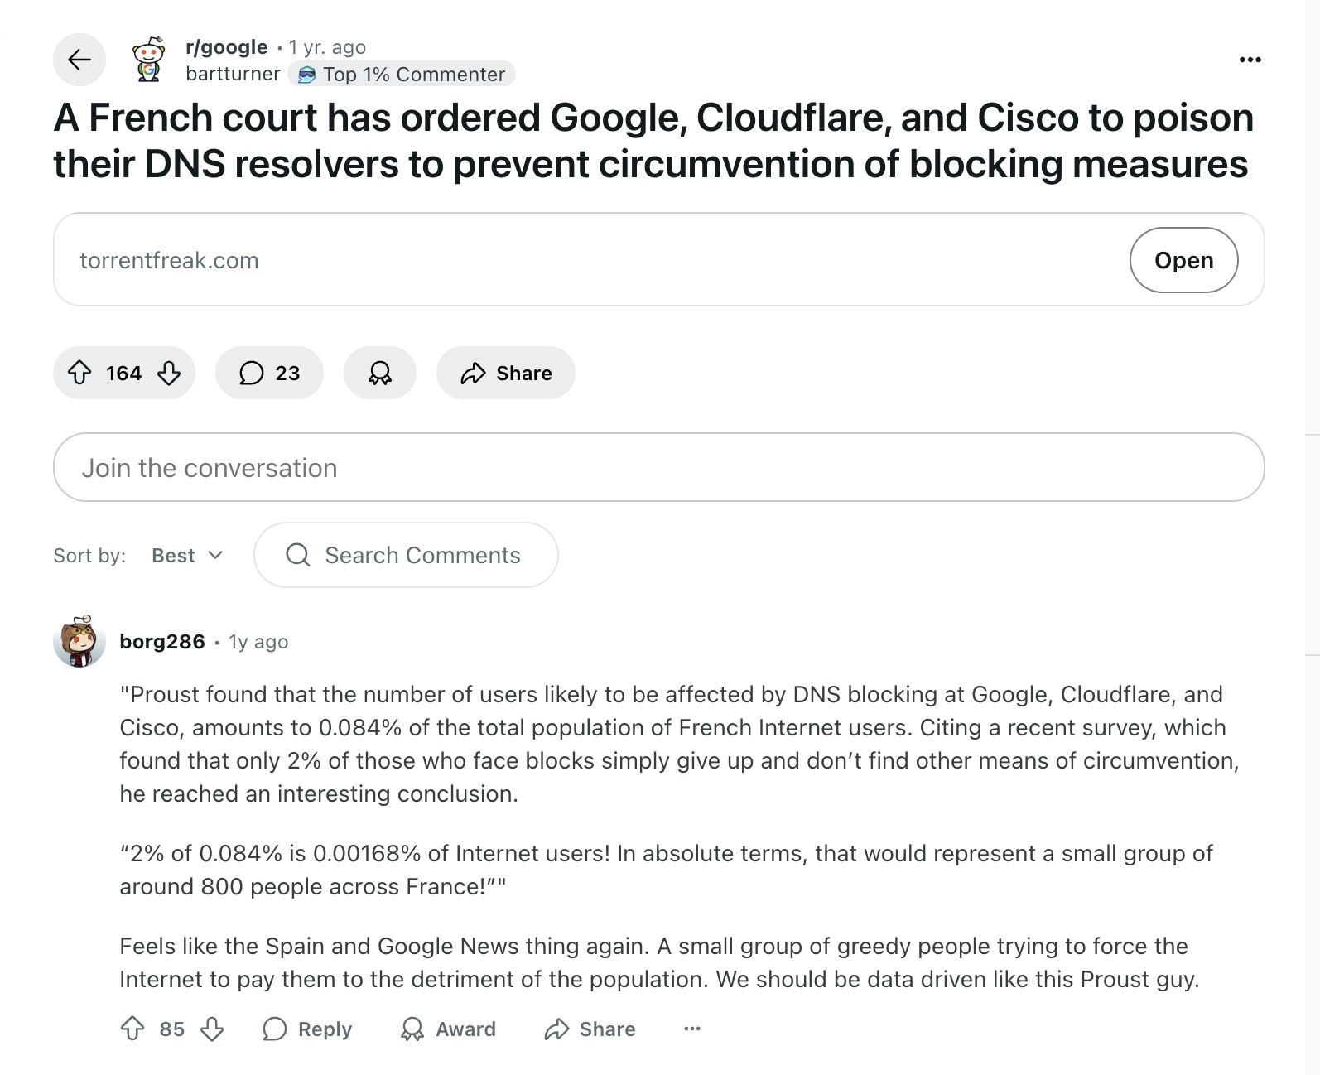Expand the Sort by Best dropdown
The width and height of the screenshot is (1320, 1075).
pos(187,555)
